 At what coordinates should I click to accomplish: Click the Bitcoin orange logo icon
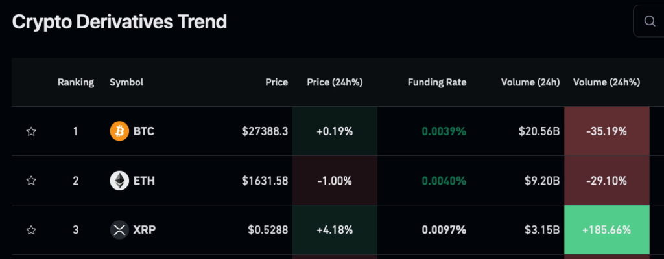pos(119,131)
